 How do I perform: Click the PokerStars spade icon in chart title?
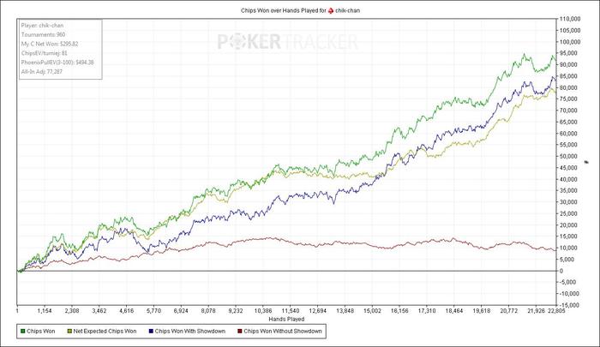click(331, 11)
